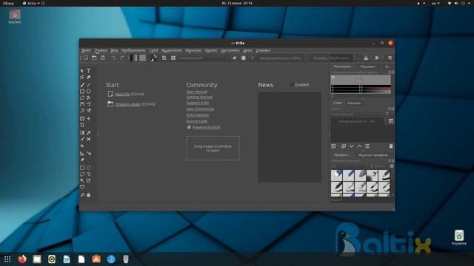Switch to the Каналы tab
The image size is (474, 266).
pos(354,103)
